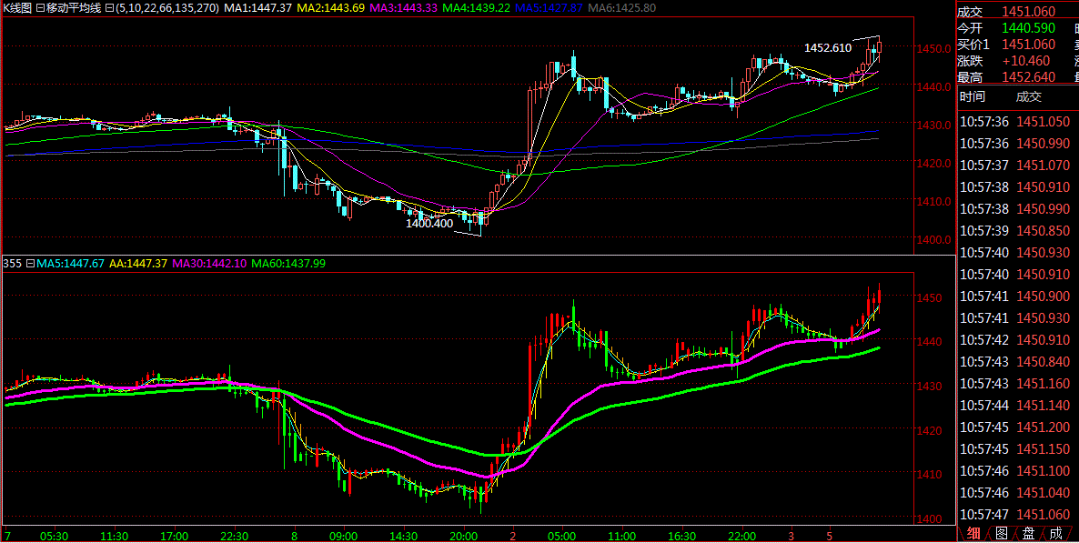
Task: Switch to the 细 tab
Action: (973, 533)
